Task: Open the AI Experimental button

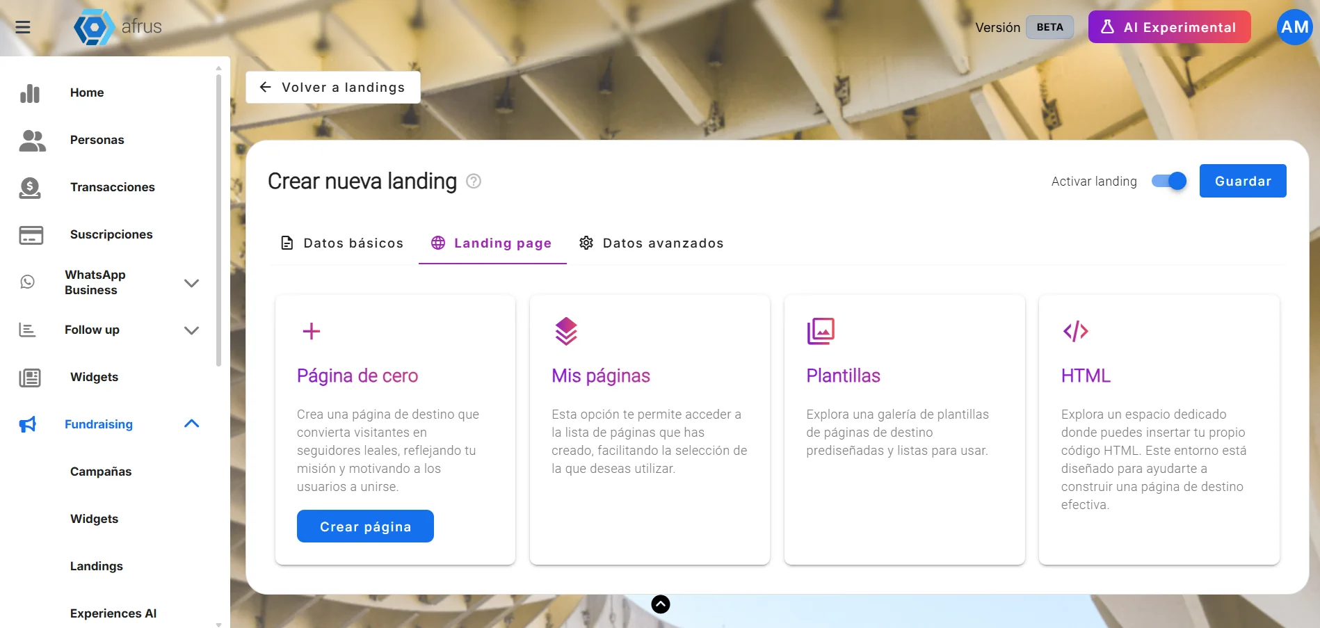Action: tap(1169, 27)
